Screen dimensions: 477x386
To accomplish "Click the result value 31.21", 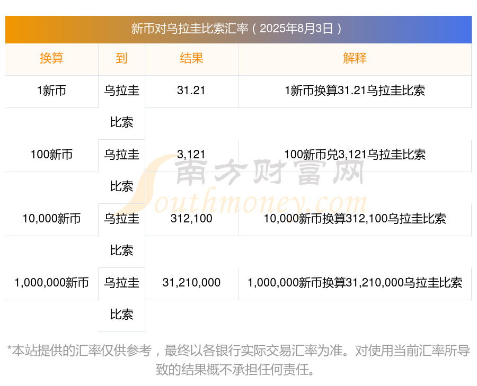I will tap(191, 91).
